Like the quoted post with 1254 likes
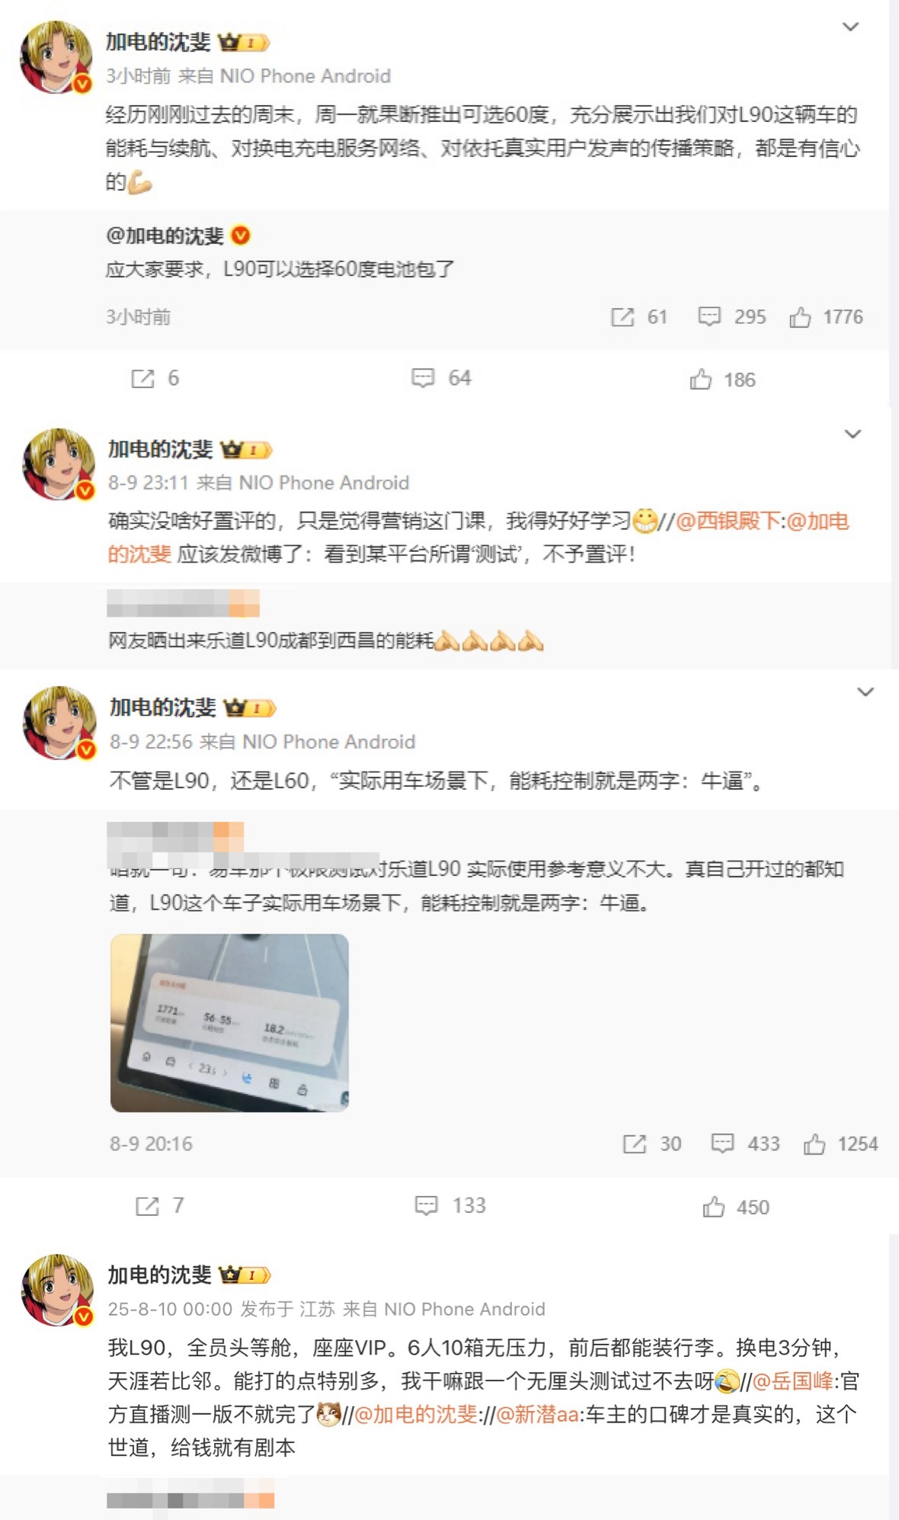This screenshot has height=1520, width=899. pos(814,1144)
